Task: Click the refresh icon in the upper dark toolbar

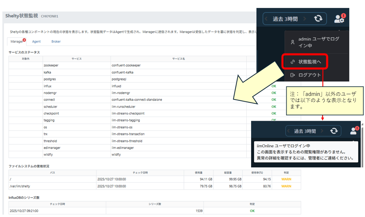Action: 318,19
